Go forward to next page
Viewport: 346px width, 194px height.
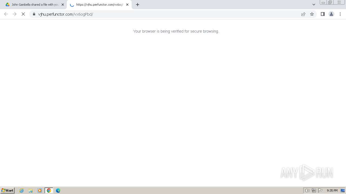(15, 14)
